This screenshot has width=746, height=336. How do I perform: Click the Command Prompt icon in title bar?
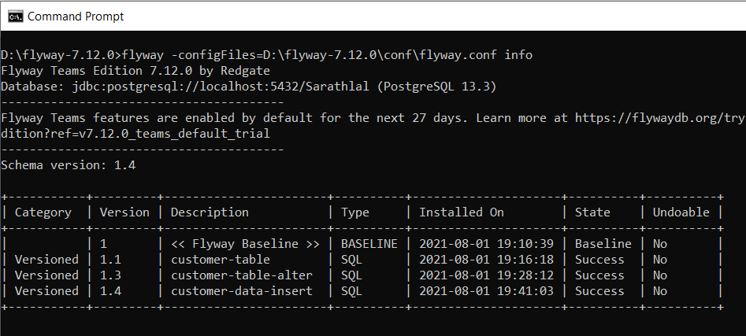point(14,16)
